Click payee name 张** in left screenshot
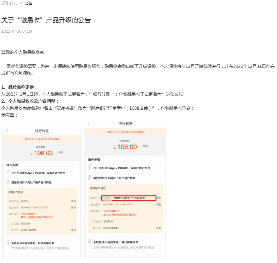Image resolution: width=277 pixels, height=263 pixels. point(24,201)
